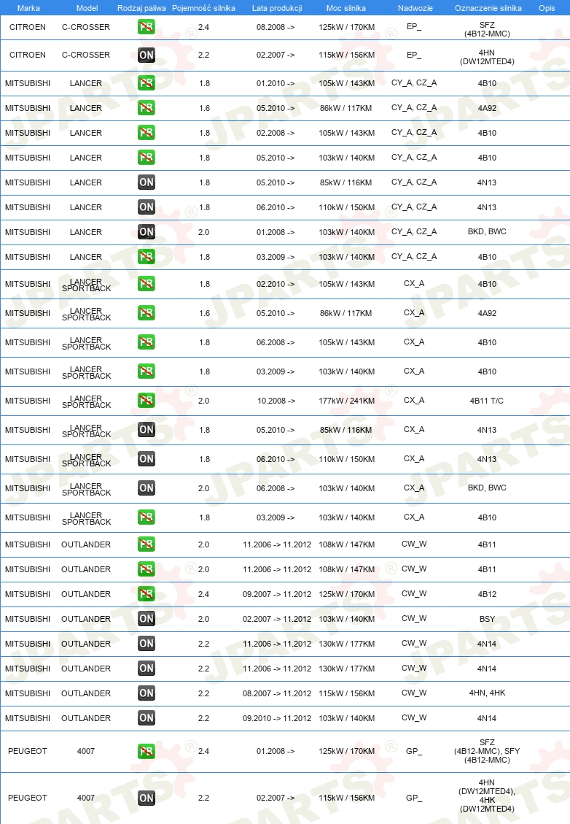This screenshot has width=570, height=824.
Task: Click the petrol icon for Citroen C-Crosser 2.4
Action: pyautogui.click(x=146, y=27)
